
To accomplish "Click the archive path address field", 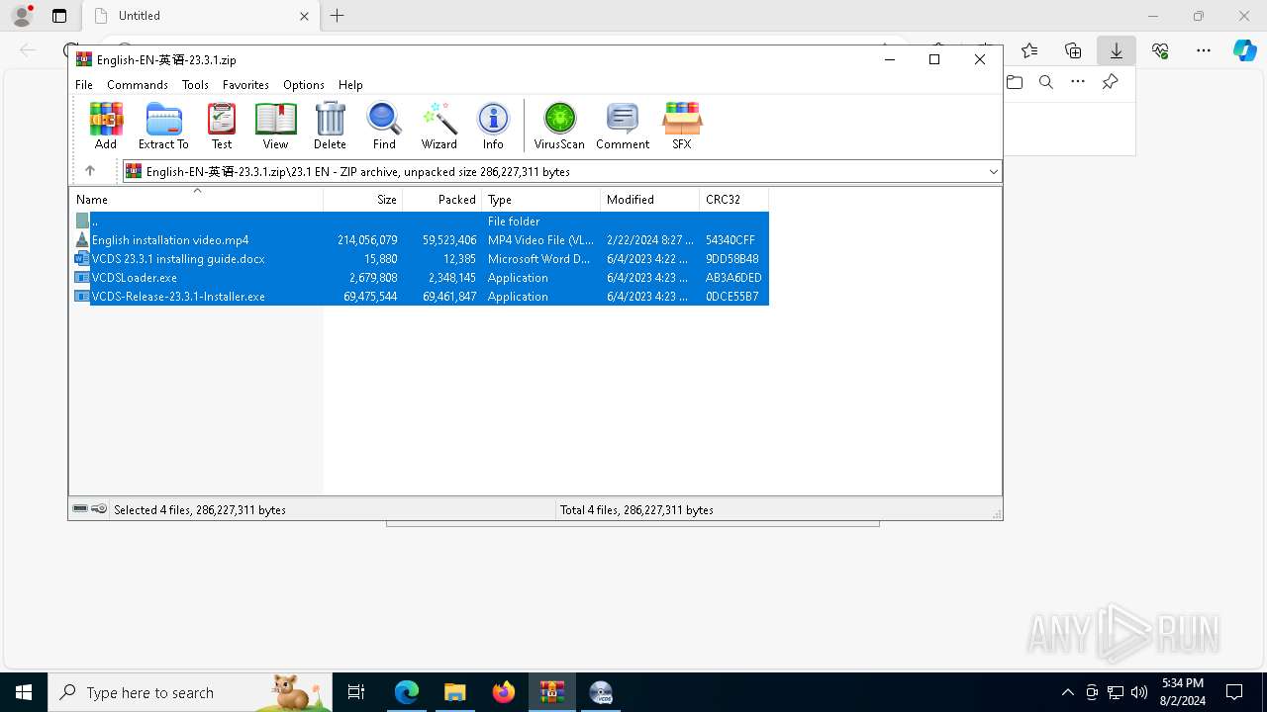I will click(x=561, y=172).
